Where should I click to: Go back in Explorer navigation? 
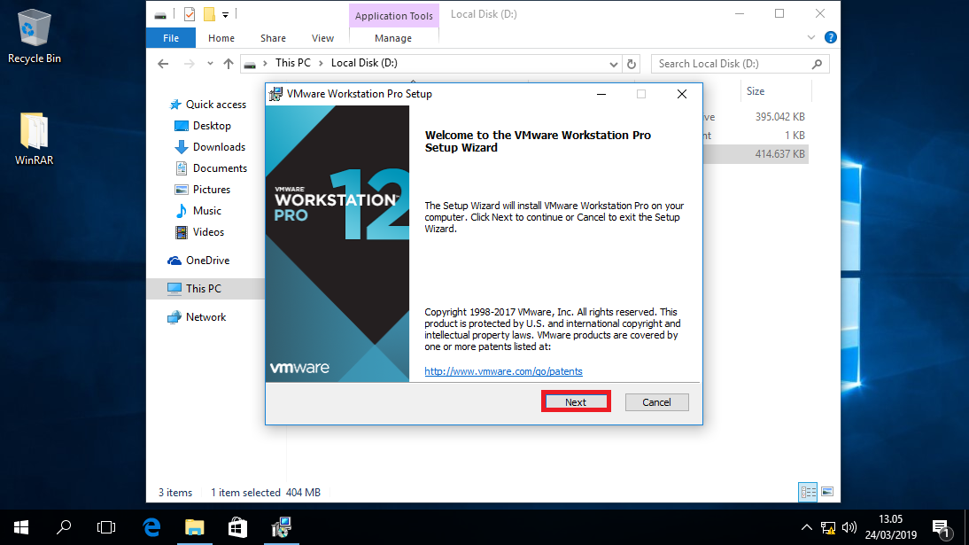pyautogui.click(x=163, y=64)
